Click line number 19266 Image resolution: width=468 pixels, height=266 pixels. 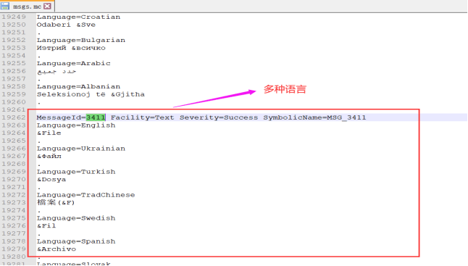(x=14, y=149)
